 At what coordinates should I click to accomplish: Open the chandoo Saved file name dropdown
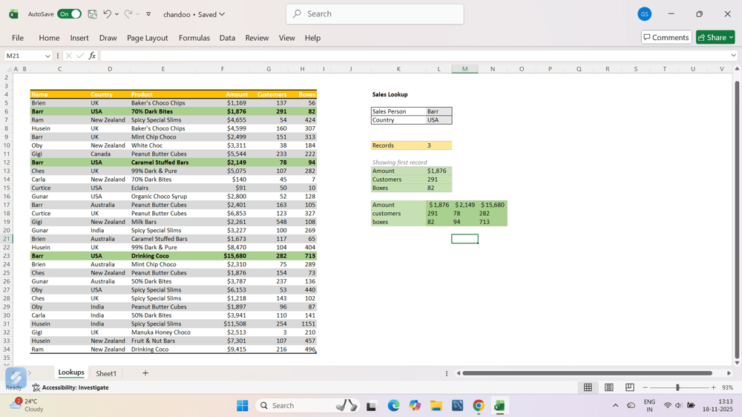coord(194,14)
